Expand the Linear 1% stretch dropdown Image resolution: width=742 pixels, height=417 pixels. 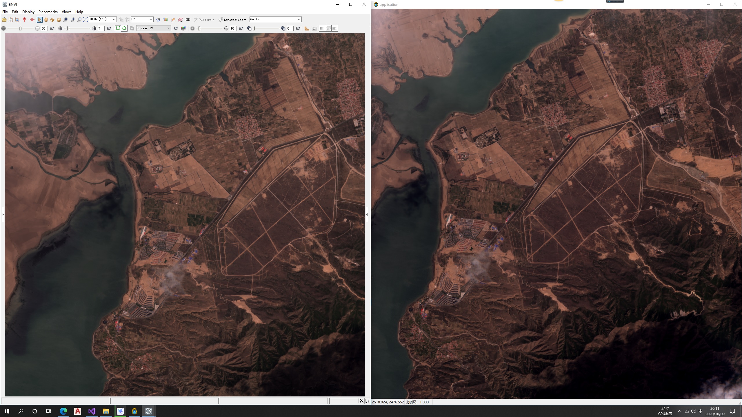[168, 28]
